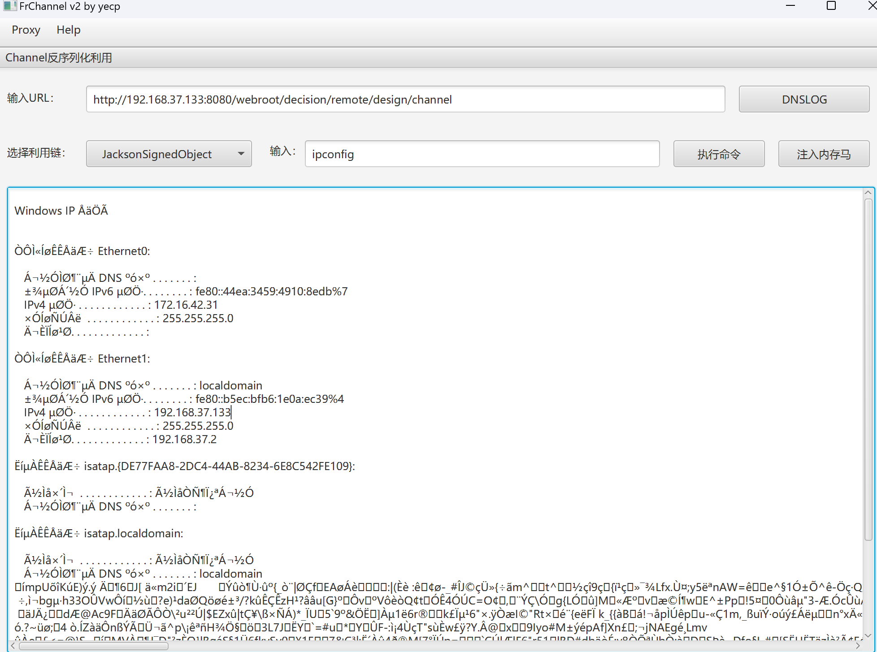
Task: Click horizontal scrollbar left arrow
Action: click(x=13, y=646)
